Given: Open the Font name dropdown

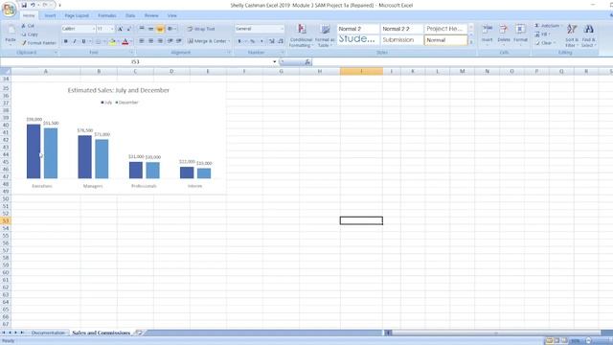Looking at the screenshot, I should tap(94, 29).
